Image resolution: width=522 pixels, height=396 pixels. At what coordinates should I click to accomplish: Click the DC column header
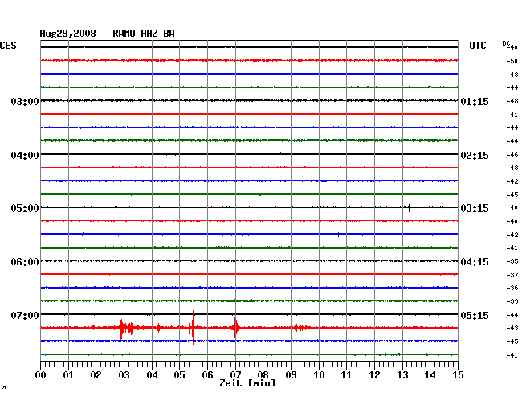[x=506, y=43]
